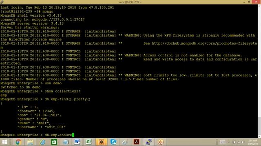This screenshot has width=261, height=146.
Task: Click the contact value 12345
Action: (48, 111)
